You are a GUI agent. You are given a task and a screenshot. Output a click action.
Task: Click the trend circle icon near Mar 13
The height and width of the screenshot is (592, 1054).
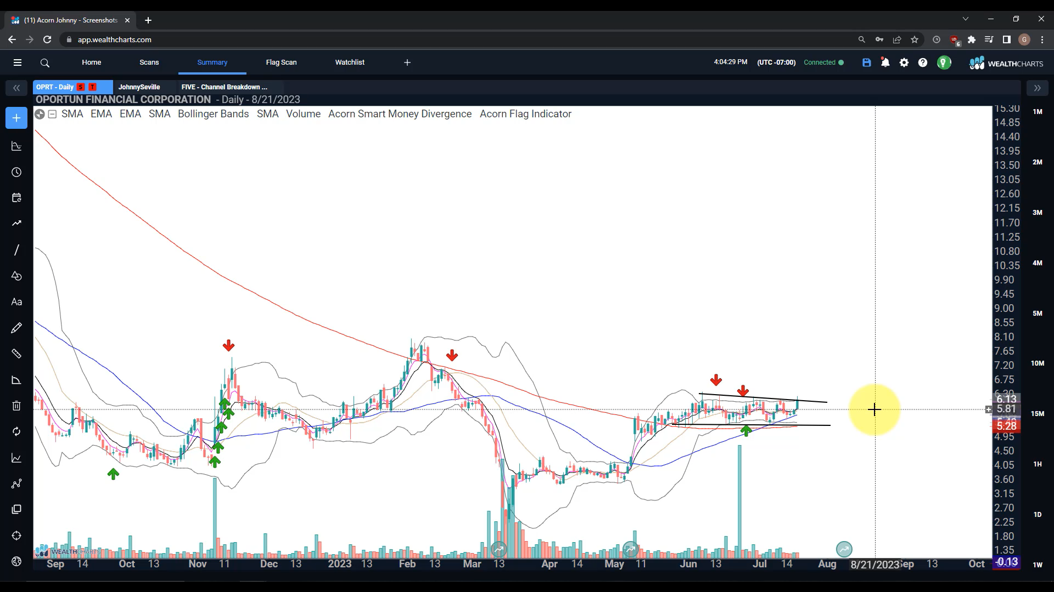[499, 549]
